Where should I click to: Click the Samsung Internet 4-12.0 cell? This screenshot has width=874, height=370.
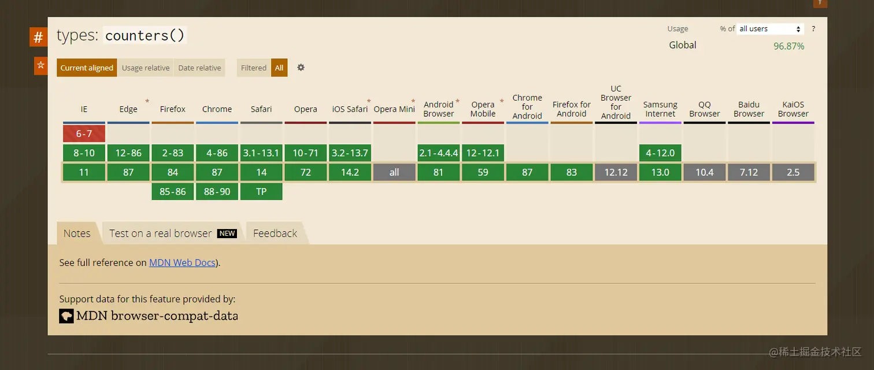coord(660,153)
